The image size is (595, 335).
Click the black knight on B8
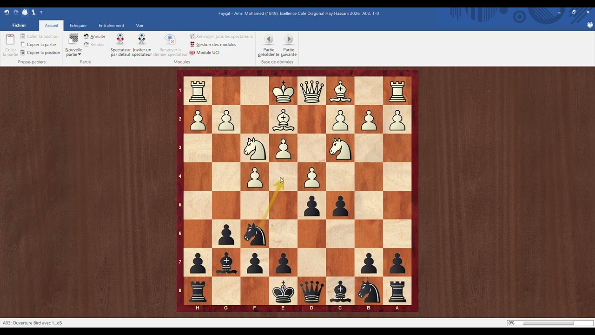pyautogui.click(x=369, y=291)
